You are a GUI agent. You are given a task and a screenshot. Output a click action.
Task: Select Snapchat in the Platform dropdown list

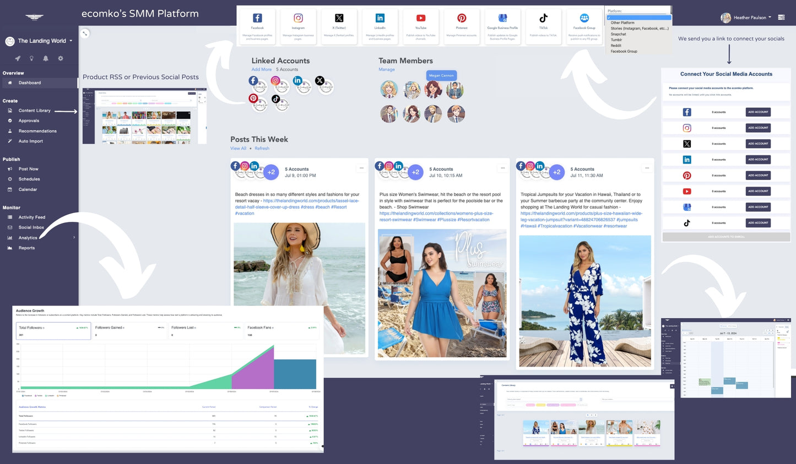[618, 34]
